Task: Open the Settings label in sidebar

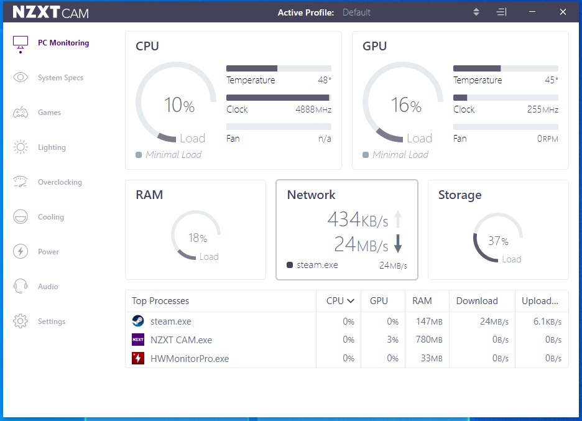Action: 52,322
